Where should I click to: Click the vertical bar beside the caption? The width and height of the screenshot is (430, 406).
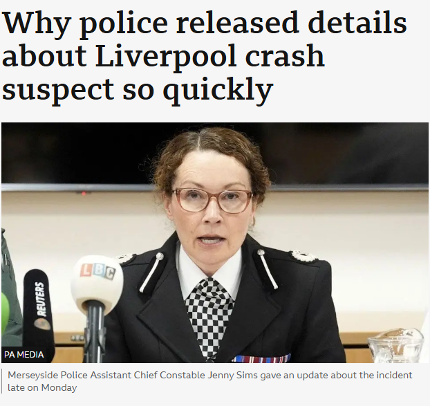coord(2,381)
